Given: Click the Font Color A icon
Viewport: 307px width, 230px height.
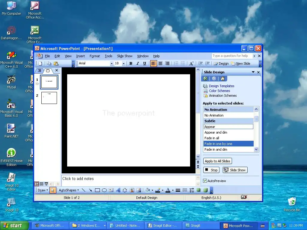Looking at the screenshot, I should (168, 190).
